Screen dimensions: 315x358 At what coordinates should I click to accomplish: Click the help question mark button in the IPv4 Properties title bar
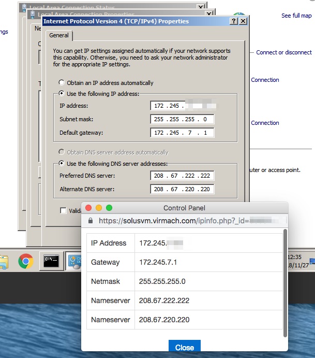[233, 21]
